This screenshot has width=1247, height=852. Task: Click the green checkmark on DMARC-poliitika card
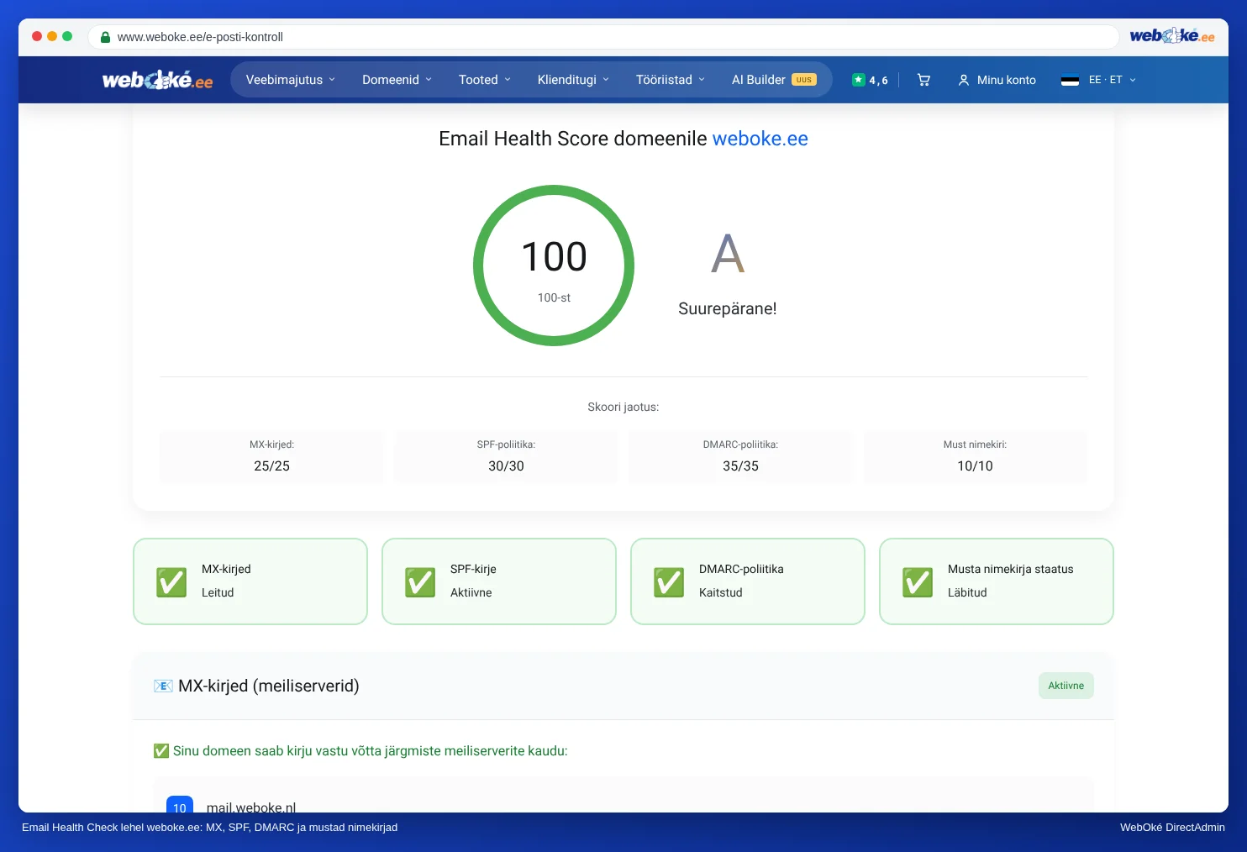669,582
